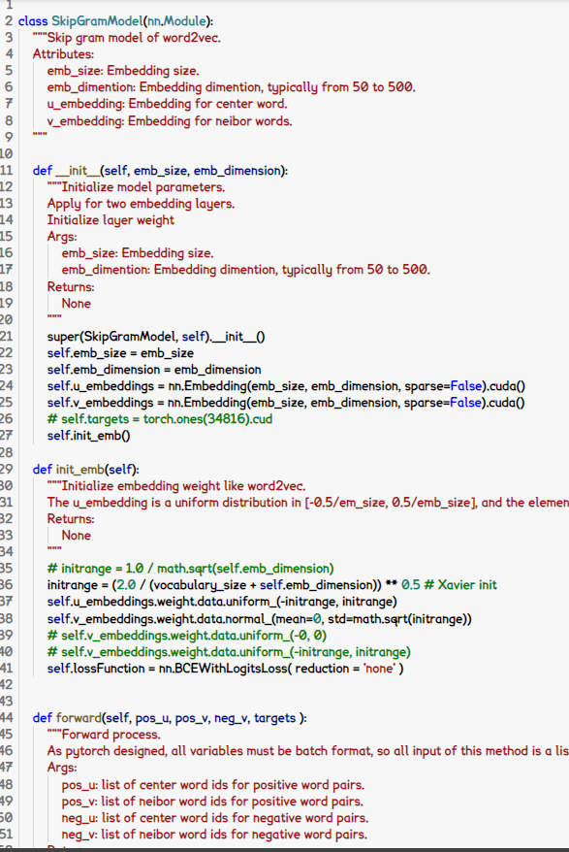Click the 'init_emb' method name on line 29
The image size is (569, 852).
(x=79, y=469)
